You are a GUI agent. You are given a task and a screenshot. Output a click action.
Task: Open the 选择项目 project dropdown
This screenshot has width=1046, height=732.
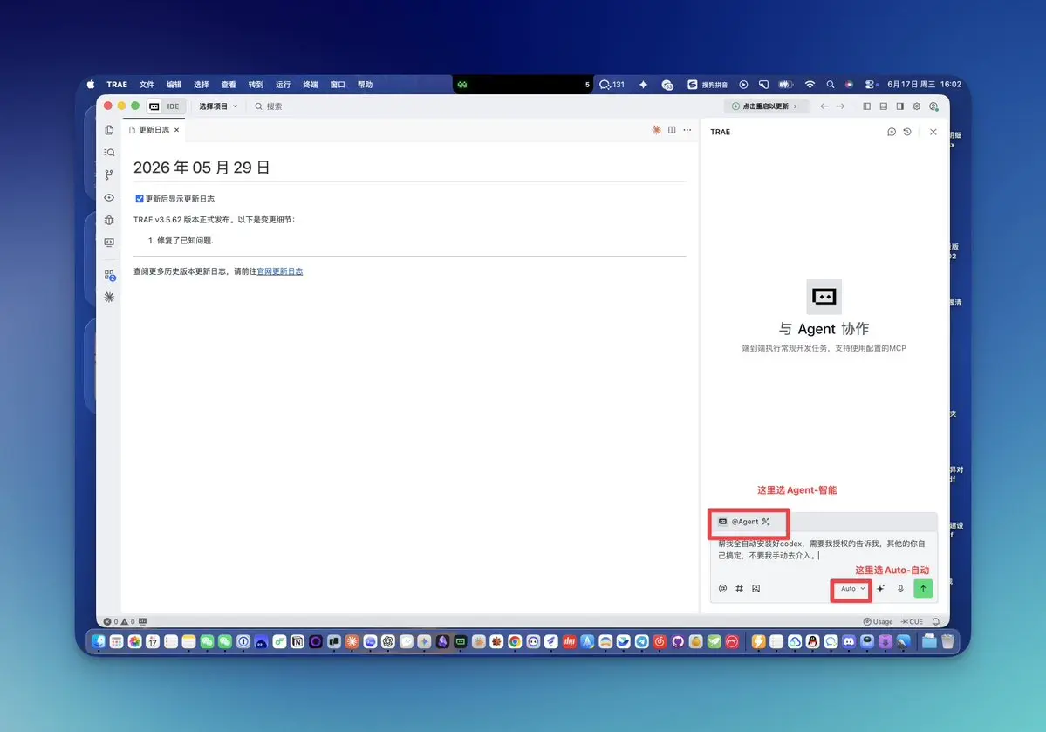pos(218,106)
